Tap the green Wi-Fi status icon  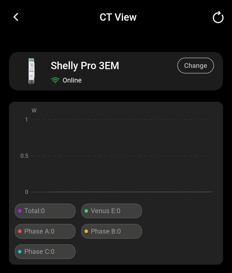coord(55,81)
